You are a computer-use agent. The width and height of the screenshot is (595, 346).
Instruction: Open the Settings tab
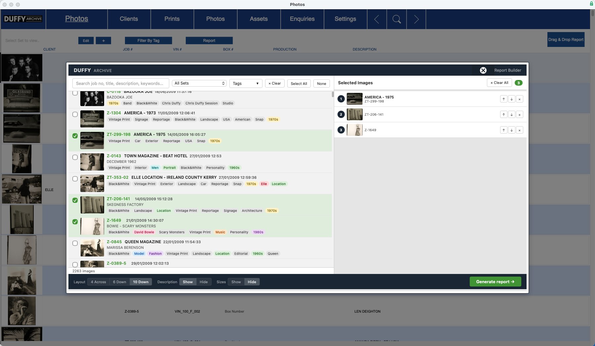345,19
